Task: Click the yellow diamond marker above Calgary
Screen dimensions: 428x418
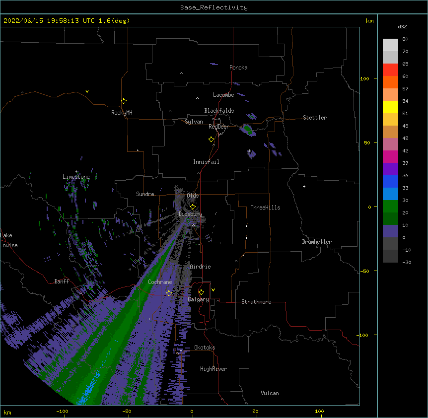Action: [x=201, y=292]
